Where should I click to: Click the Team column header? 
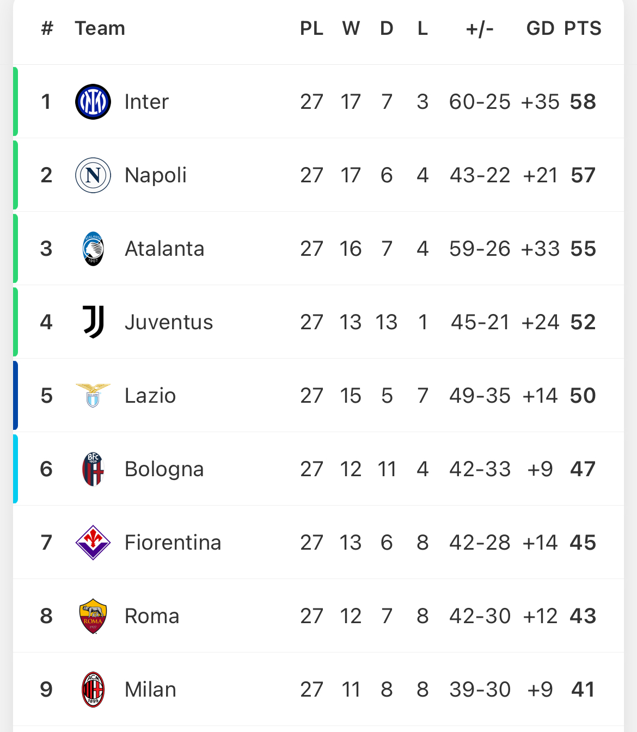[100, 28]
